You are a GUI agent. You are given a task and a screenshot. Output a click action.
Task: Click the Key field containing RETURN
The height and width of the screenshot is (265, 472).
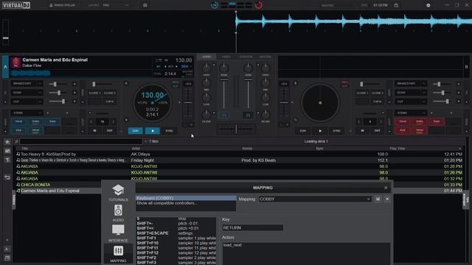[x=252, y=227]
